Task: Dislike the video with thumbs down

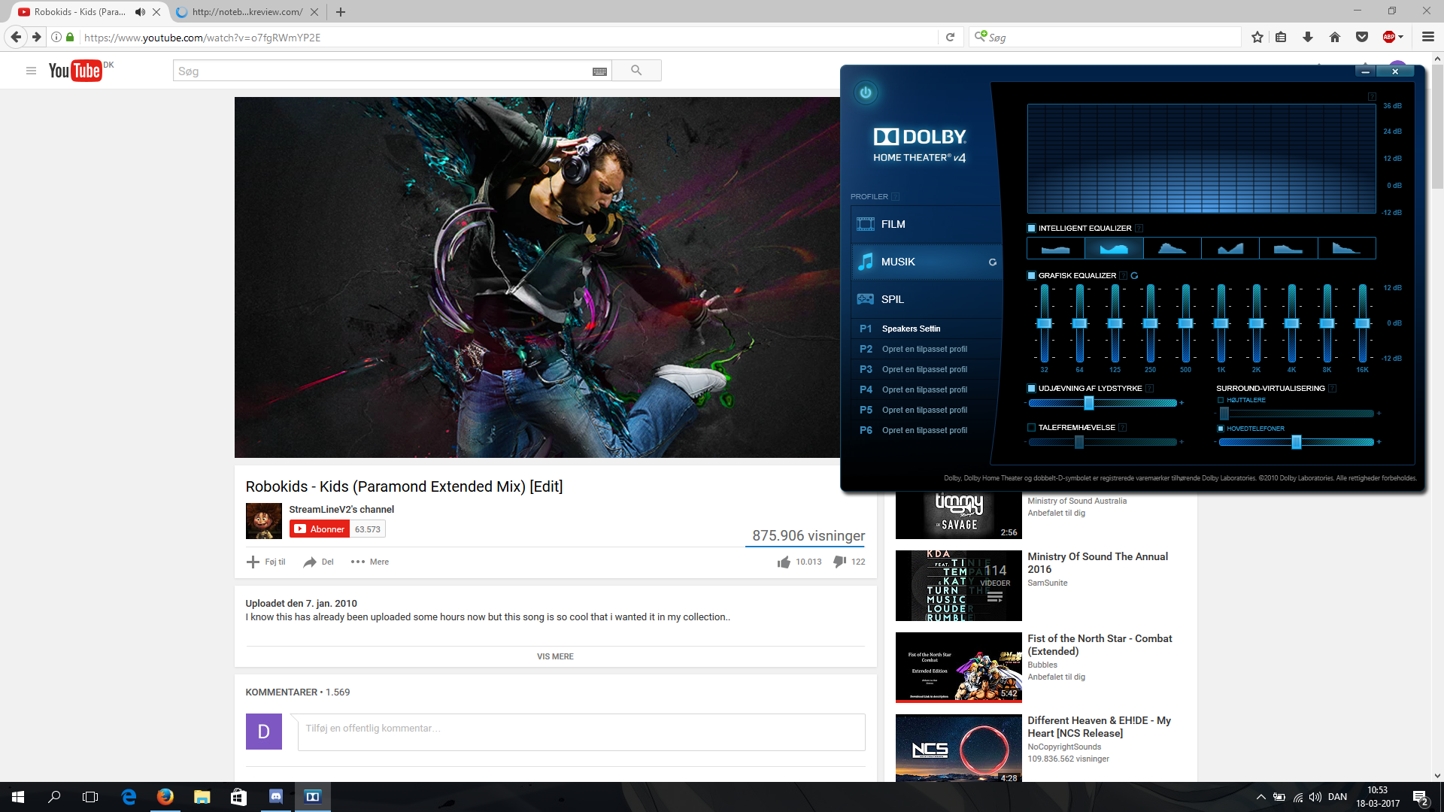Action: (x=840, y=562)
